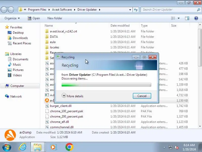The height and width of the screenshot is (152, 202).
Task: Select Downloads in Favorites
Action: click(x=20, y=38)
